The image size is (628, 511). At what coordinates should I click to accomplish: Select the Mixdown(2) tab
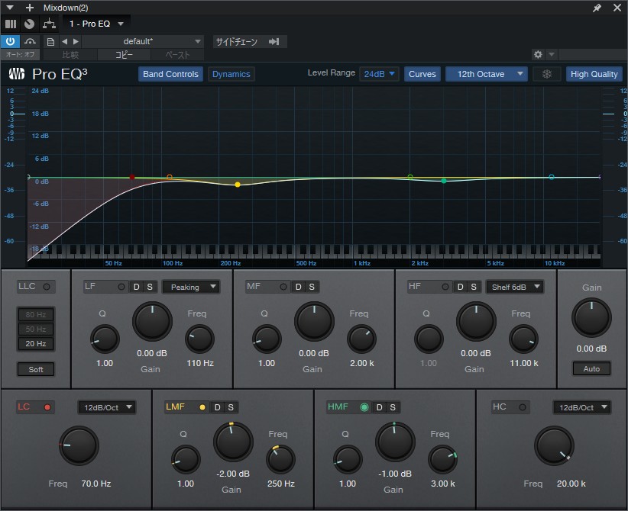[x=66, y=7]
